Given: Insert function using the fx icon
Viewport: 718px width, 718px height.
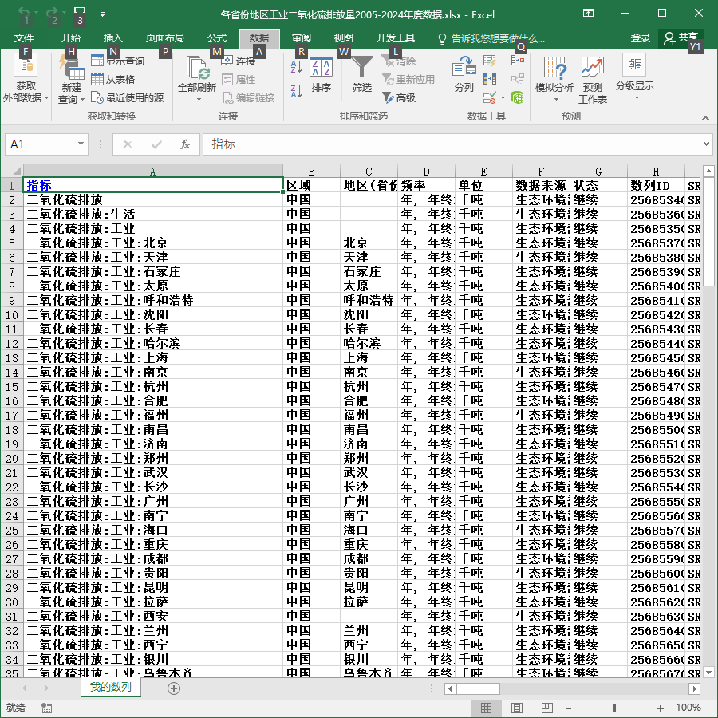Looking at the screenshot, I should pos(185,144).
